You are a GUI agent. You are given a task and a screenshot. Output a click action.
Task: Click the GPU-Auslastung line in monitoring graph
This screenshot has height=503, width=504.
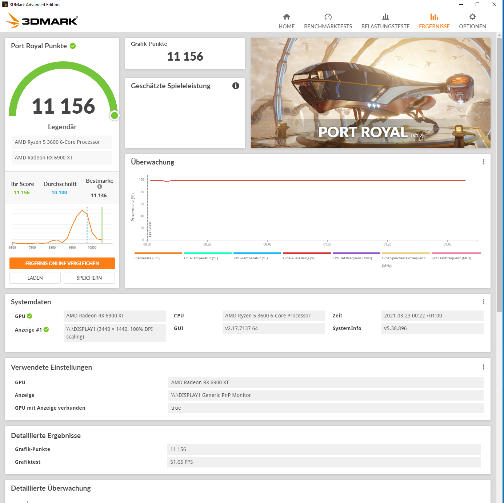click(x=308, y=180)
